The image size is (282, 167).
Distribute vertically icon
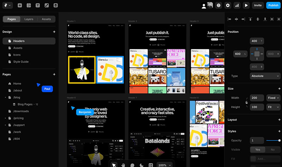click(x=278, y=19)
